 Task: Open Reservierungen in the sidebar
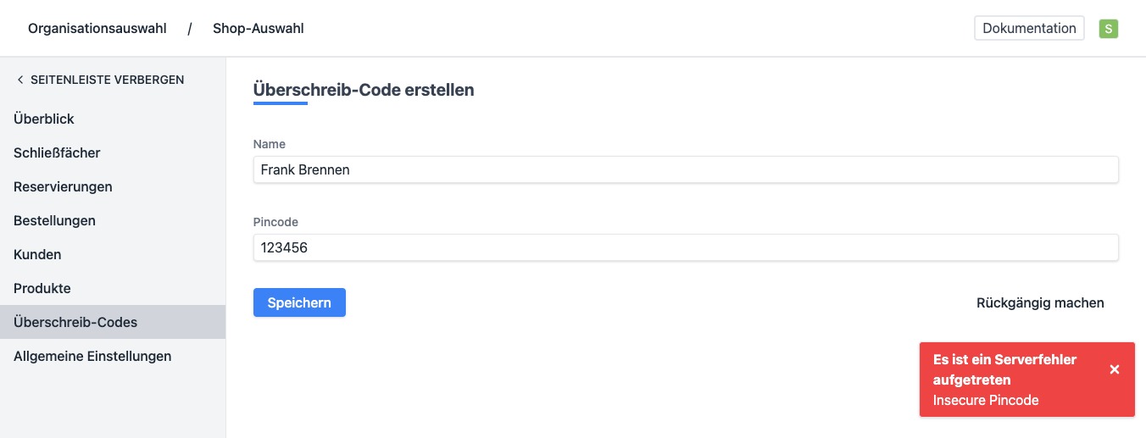tap(63, 186)
